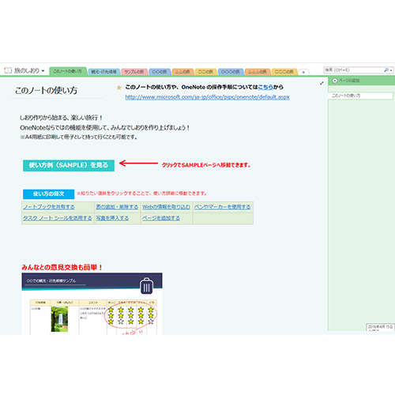Click the ページの追加 add page icon
Image resolution: width=395 pixels, height=395 pixels.
point(335,81)
